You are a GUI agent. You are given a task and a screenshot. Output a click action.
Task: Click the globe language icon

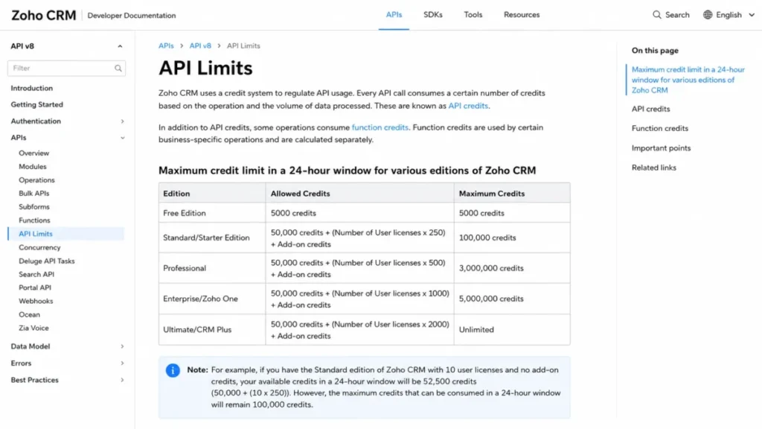click(708, 15)
